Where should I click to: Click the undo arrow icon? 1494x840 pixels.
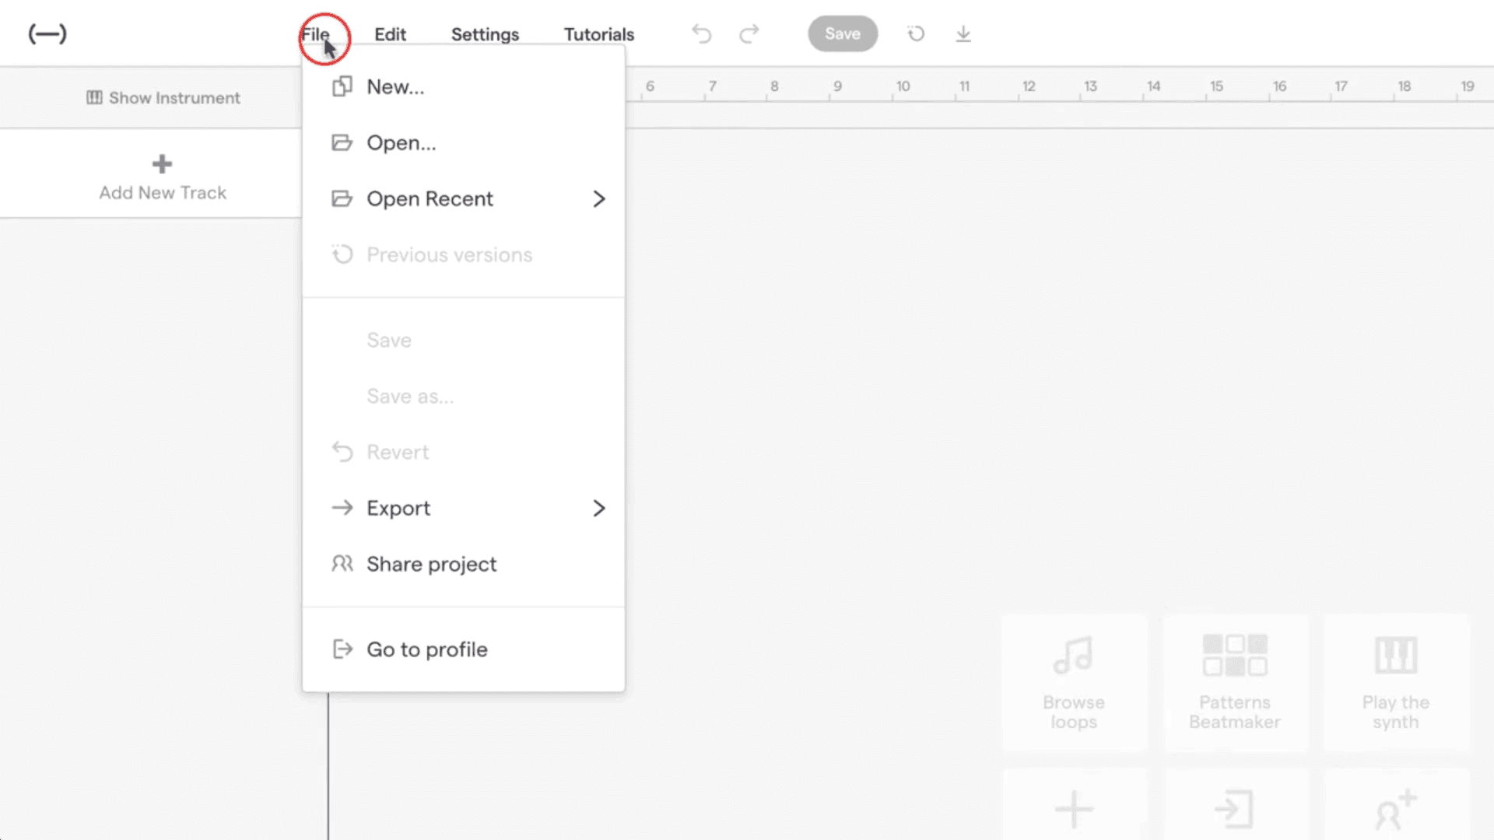pyautogui.click(x=702, y=33)
